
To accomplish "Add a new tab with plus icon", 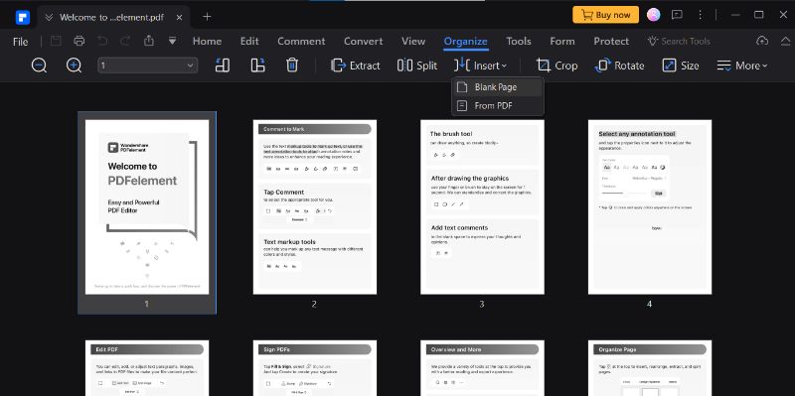I will [x=207, y=17].
